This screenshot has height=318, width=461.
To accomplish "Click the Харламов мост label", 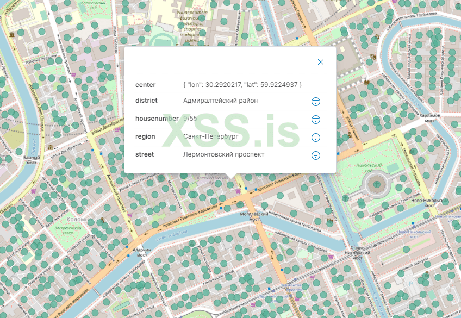I will [x=429, y=118].
